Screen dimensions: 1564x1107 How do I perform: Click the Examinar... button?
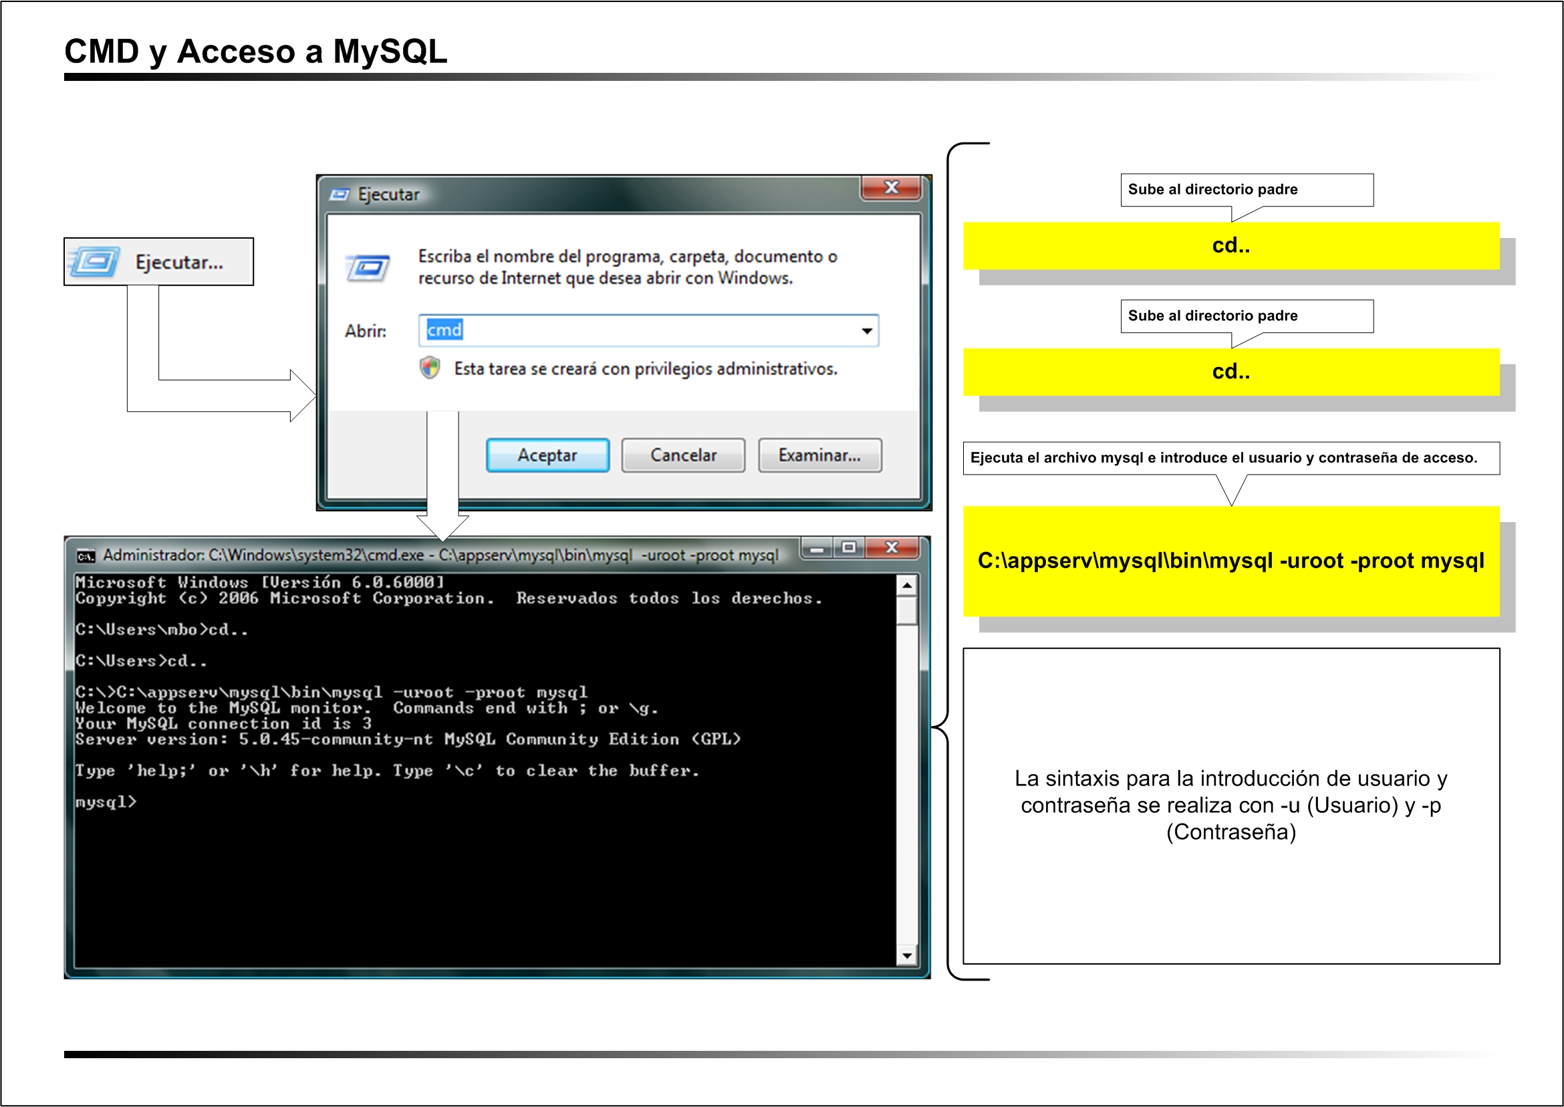820,455
